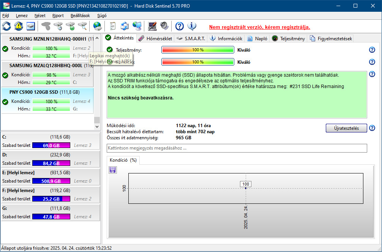Click the E: [Helyi lemez] drive label
The height and width of the screenshot is (252, 382).
point(18,173)
